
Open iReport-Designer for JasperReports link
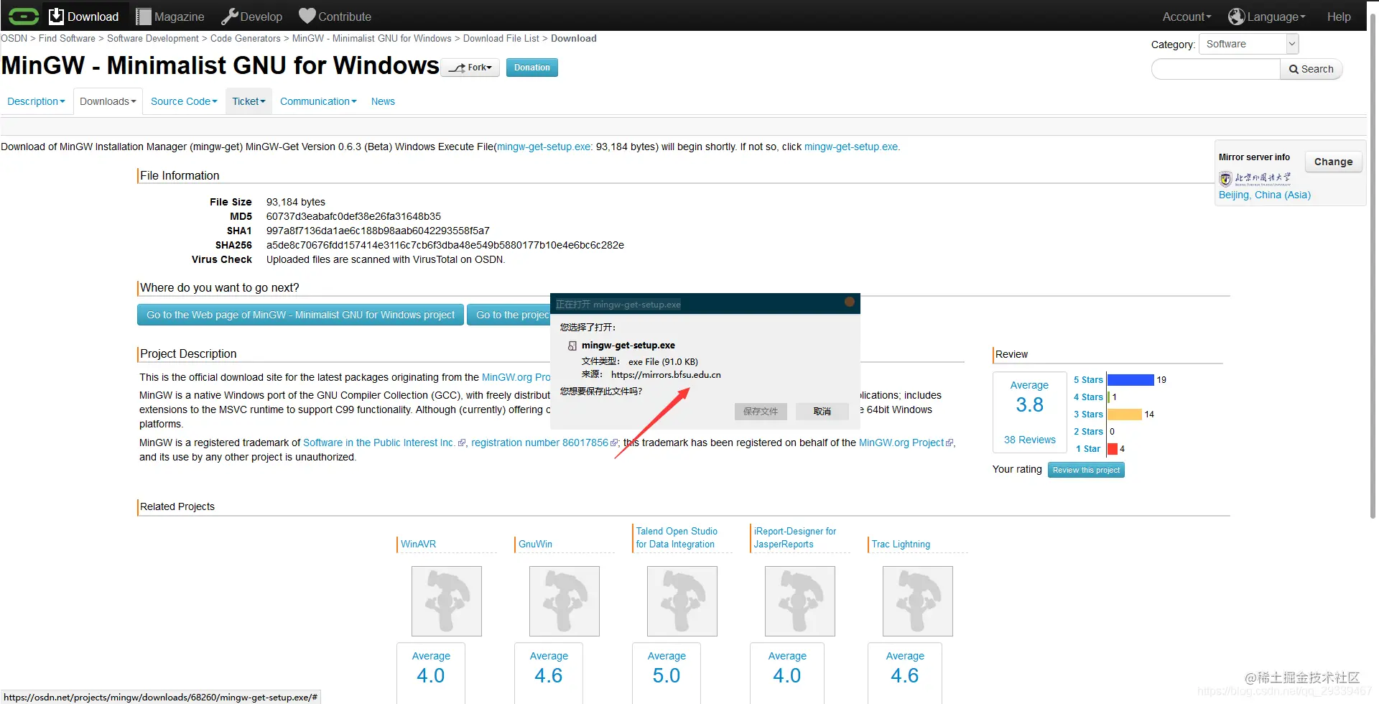(795, 538)
